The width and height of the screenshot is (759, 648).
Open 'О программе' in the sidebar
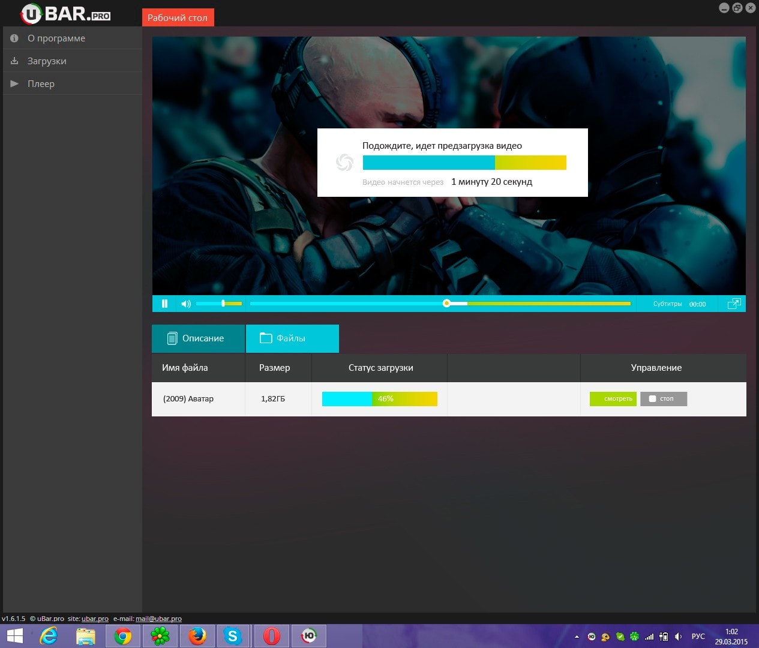73,38
